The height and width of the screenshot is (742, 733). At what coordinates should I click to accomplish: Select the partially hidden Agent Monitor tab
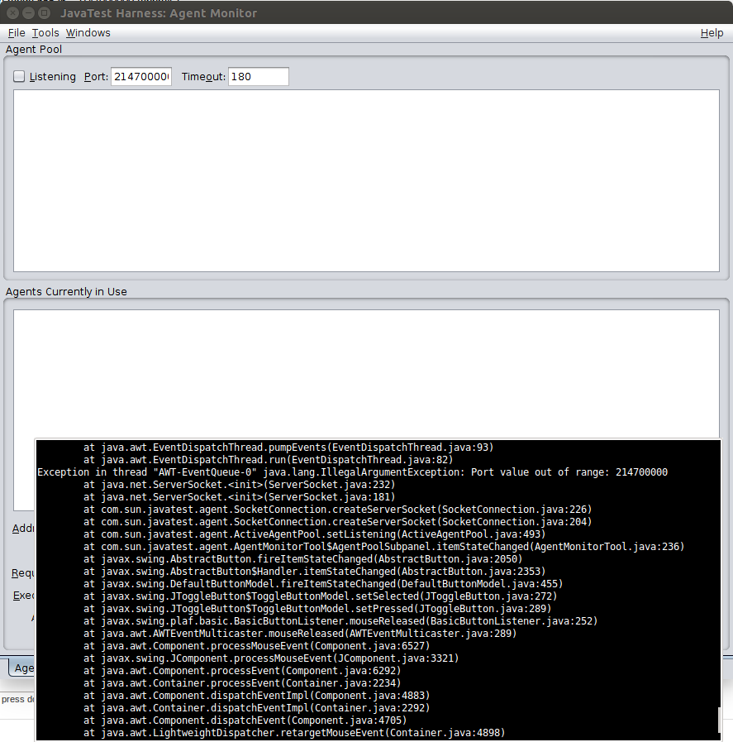pos(23,668)
